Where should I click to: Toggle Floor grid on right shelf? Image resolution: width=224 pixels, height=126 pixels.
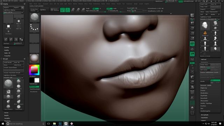pyautogui.click(x=192, y=49)
